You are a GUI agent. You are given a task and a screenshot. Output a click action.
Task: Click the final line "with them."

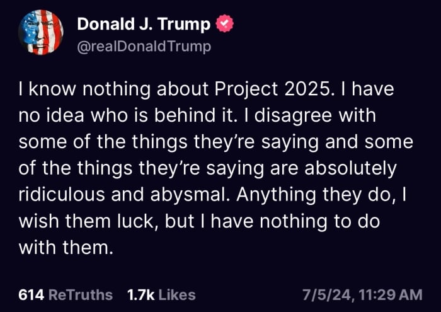click(x=66, y=248)
